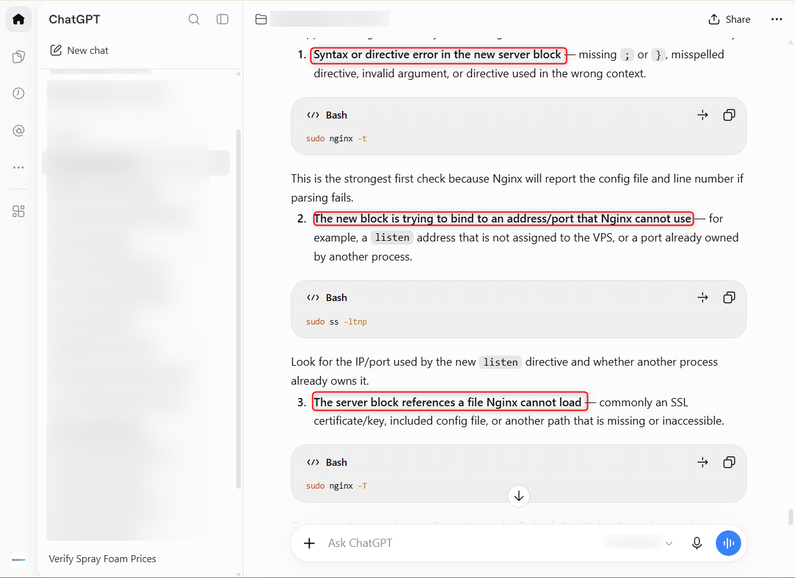
Task: Click the arrow icon in 'sudo ss -ltnp' block
Action: click(703, 298)
